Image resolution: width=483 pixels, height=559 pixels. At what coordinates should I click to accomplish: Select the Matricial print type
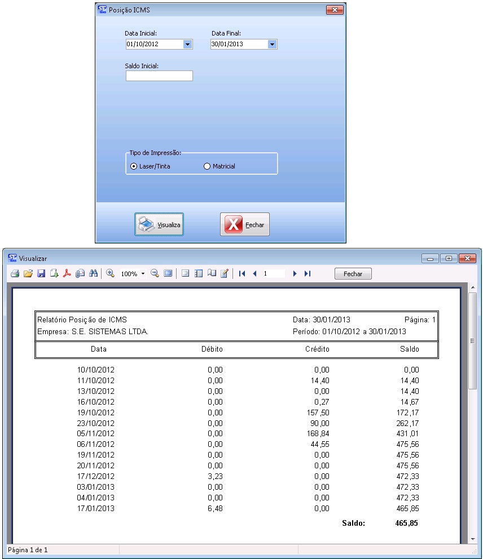click(x=207, y=166)
